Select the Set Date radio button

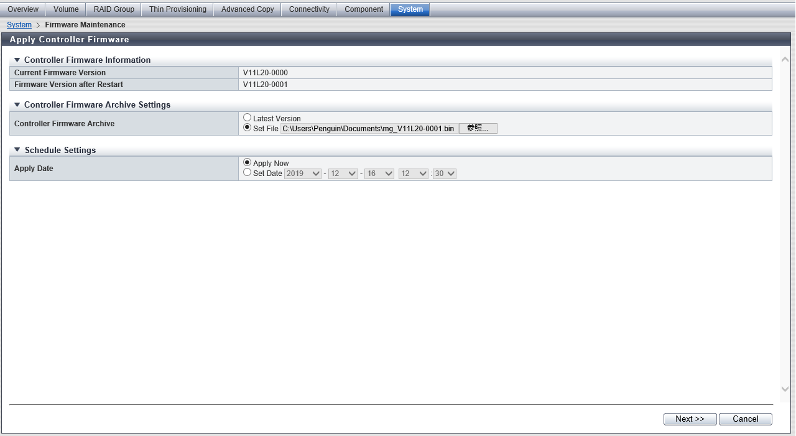tap(248, 173)
